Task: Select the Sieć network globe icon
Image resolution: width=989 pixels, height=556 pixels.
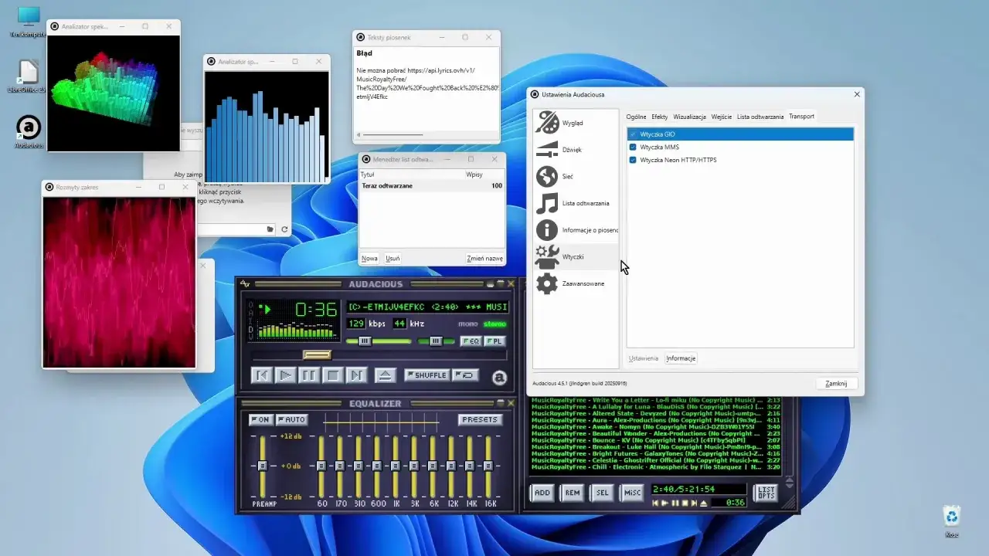Action: [547, 176]
